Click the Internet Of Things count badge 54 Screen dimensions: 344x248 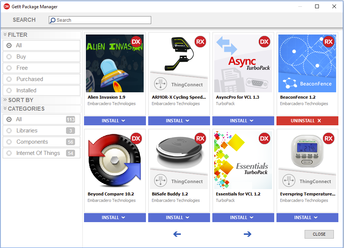71,153
